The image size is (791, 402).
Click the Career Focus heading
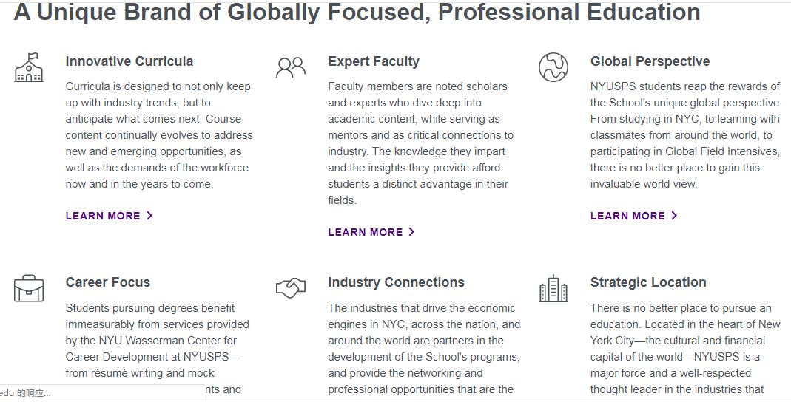(x=108, y=282)
